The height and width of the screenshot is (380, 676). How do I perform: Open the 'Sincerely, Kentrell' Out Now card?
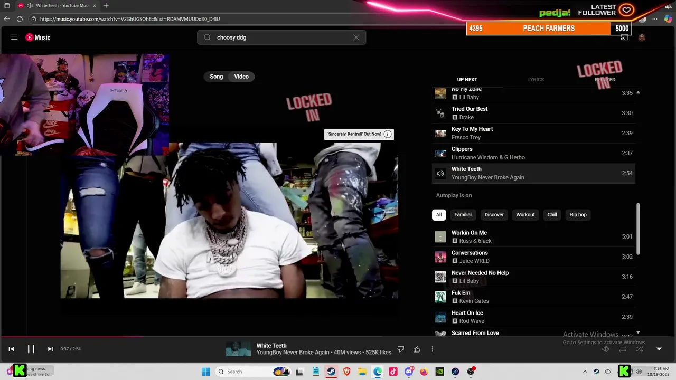359,134
